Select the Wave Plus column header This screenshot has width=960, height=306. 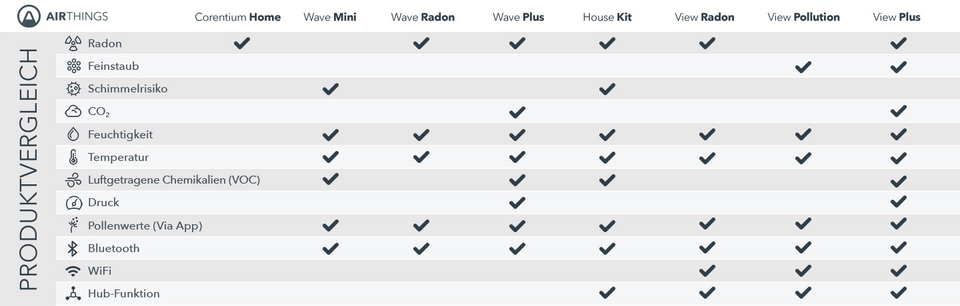tap(519, 17)
